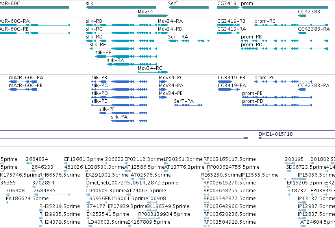Select the CG42383 gene feature
The image size is (335, 228).
click(302, 16)
